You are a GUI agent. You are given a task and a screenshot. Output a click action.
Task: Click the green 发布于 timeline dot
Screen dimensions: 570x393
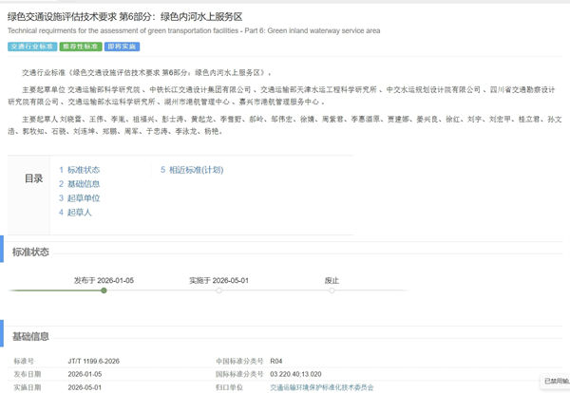(x=104, y=290)
